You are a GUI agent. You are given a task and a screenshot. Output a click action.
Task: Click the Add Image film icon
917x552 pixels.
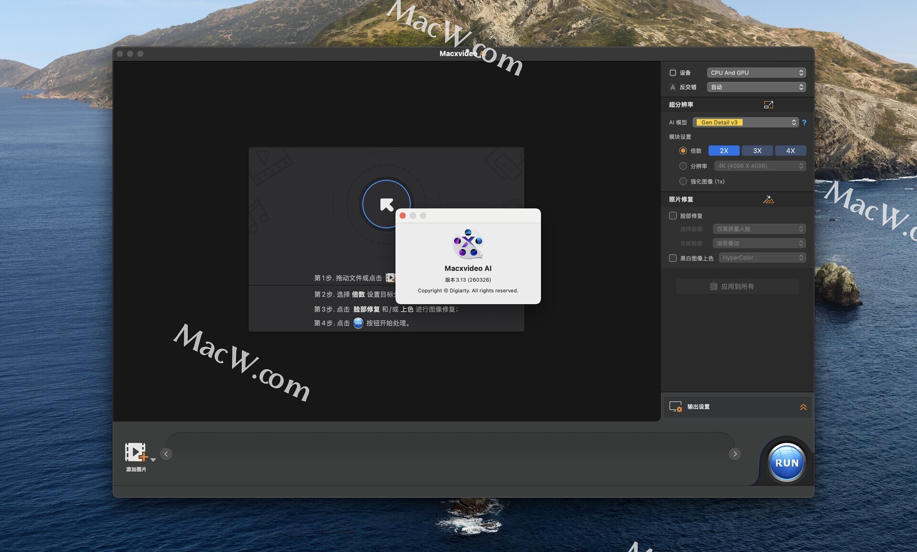pyautogui.click(x=136, y=452)
